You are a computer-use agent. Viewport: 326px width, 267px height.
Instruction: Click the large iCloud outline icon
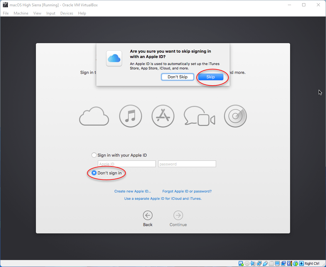[94, 116]
